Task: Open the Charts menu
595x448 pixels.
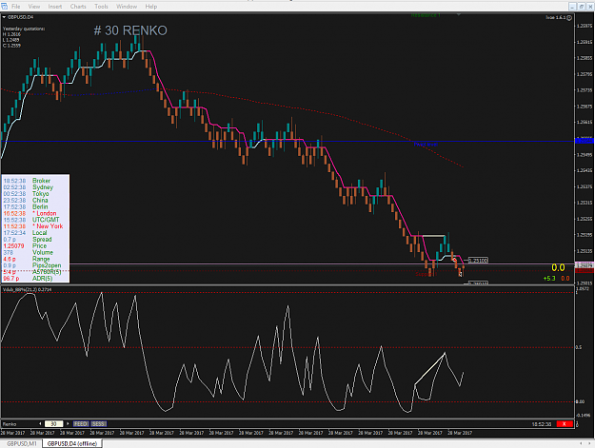Action: click(78, 7)
